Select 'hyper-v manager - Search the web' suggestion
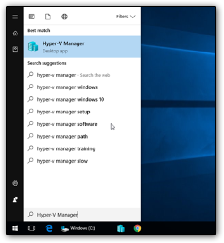This screenshot has height=243, width=224. (x=82, y=75)
